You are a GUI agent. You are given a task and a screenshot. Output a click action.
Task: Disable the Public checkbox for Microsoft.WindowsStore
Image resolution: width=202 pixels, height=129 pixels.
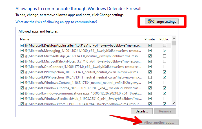[x=165, y=104]
